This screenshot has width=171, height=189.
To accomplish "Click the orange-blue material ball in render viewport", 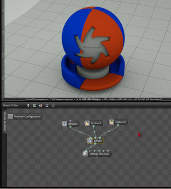I will pos(93,38).
